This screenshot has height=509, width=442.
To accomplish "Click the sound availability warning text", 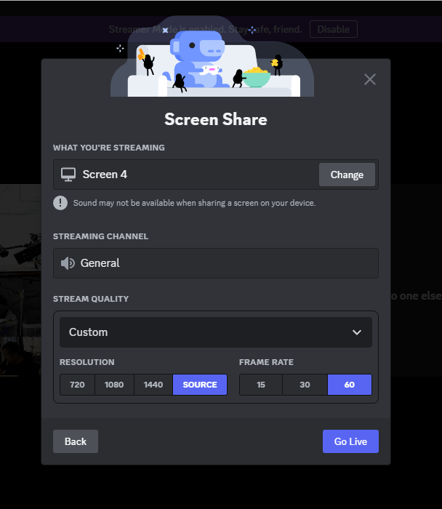I will (194, 203).
